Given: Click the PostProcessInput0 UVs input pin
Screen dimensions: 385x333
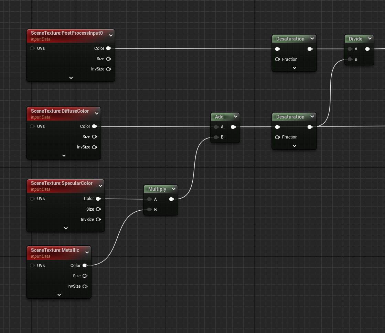Looking at the screenshot, I should point(32,48).
